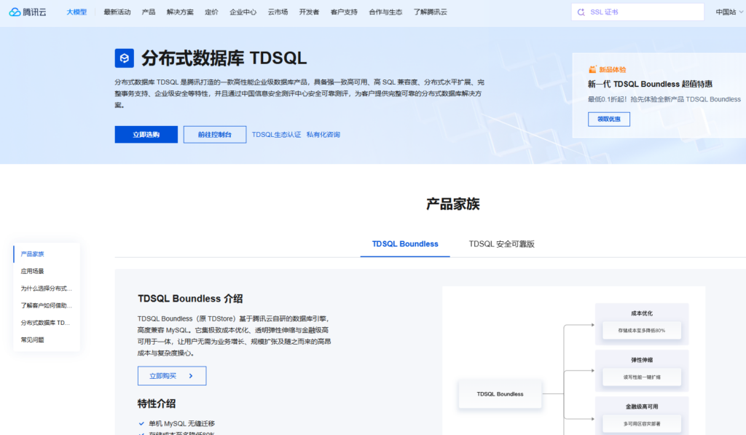Click the 多可用区容灾部署 box
Viewport: 746px width, 435px height.
[642, 423]
